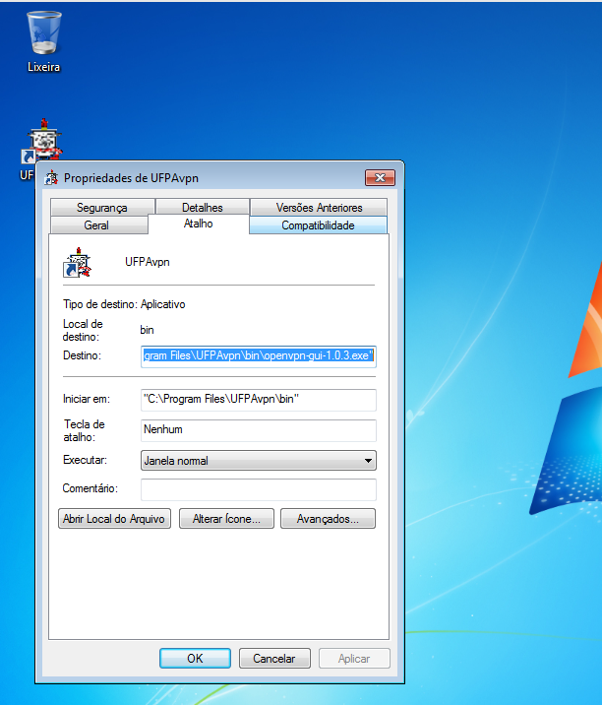
Task: Select the Atalho tab
Action: click(198, 224)
